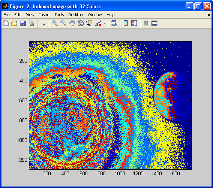
Task: Open a file with the folder icon
Action: pyautogui.click(x=14, y=23)
